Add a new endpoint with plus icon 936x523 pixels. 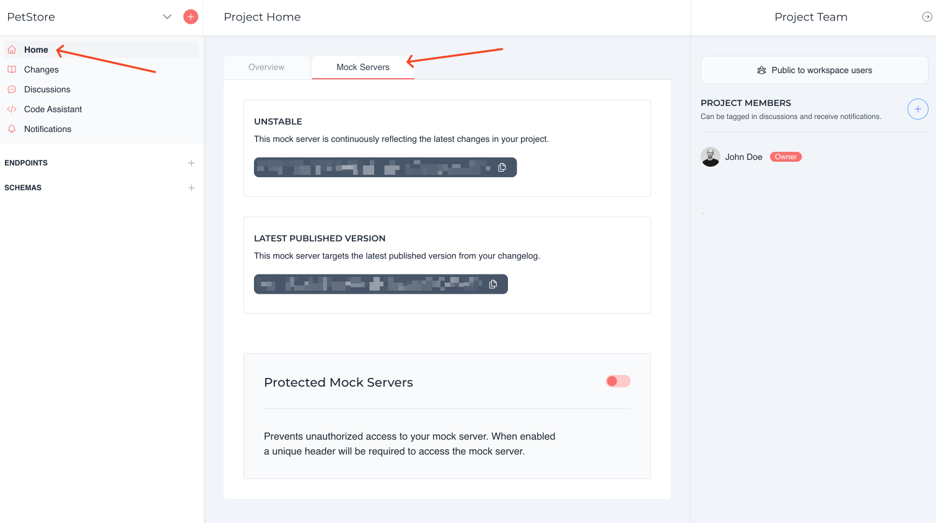191,163
